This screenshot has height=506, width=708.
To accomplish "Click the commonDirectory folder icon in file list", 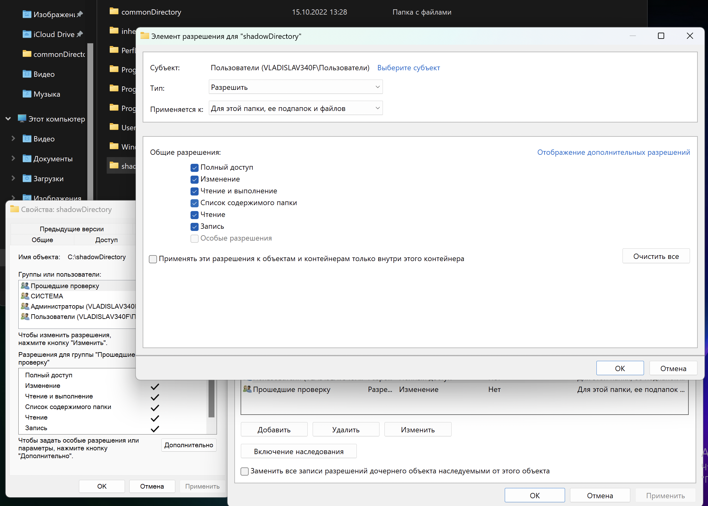I will 114,12.
